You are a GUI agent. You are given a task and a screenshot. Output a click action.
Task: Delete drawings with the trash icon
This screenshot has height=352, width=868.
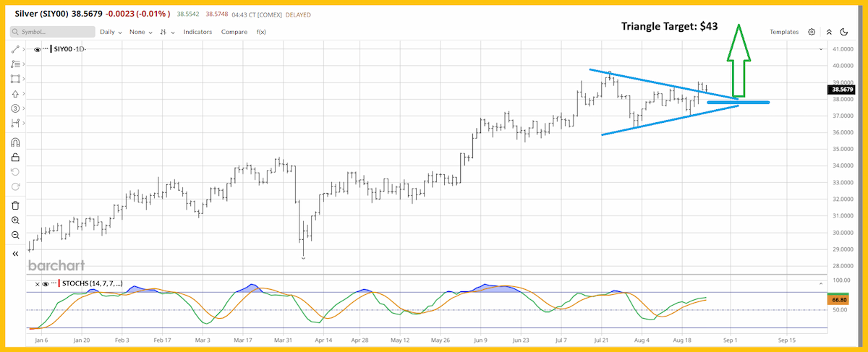16,205
